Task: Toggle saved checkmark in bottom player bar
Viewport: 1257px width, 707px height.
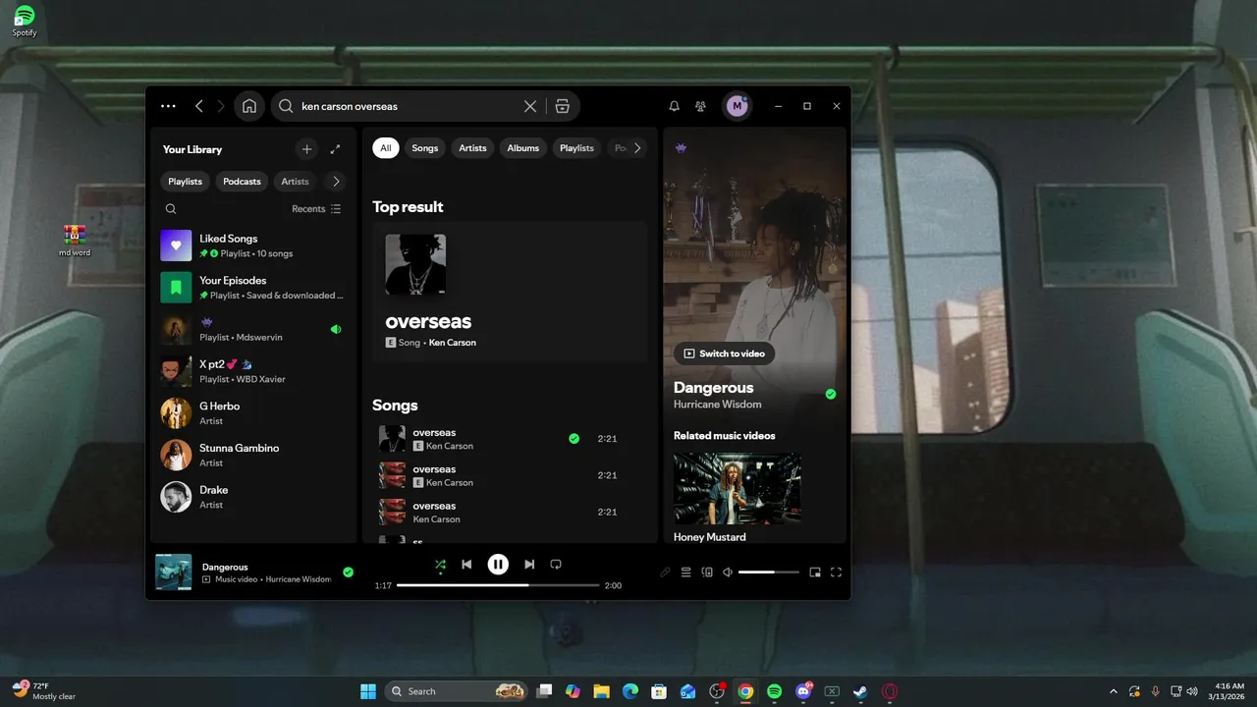Action: (x=348, y=571)
